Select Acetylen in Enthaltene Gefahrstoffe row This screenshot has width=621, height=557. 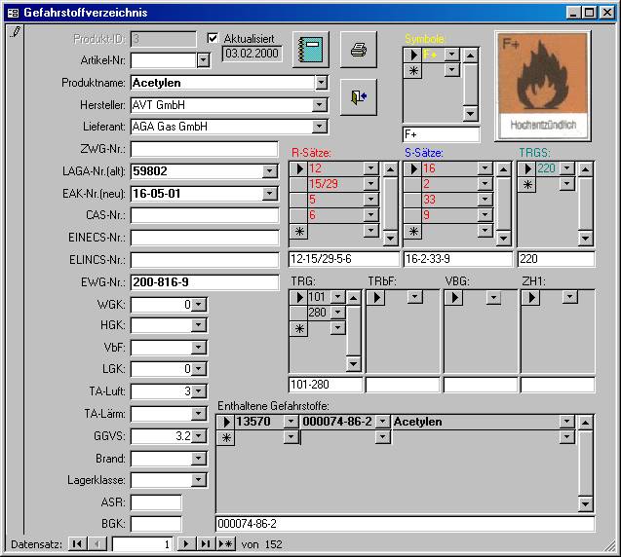(476, 422)
